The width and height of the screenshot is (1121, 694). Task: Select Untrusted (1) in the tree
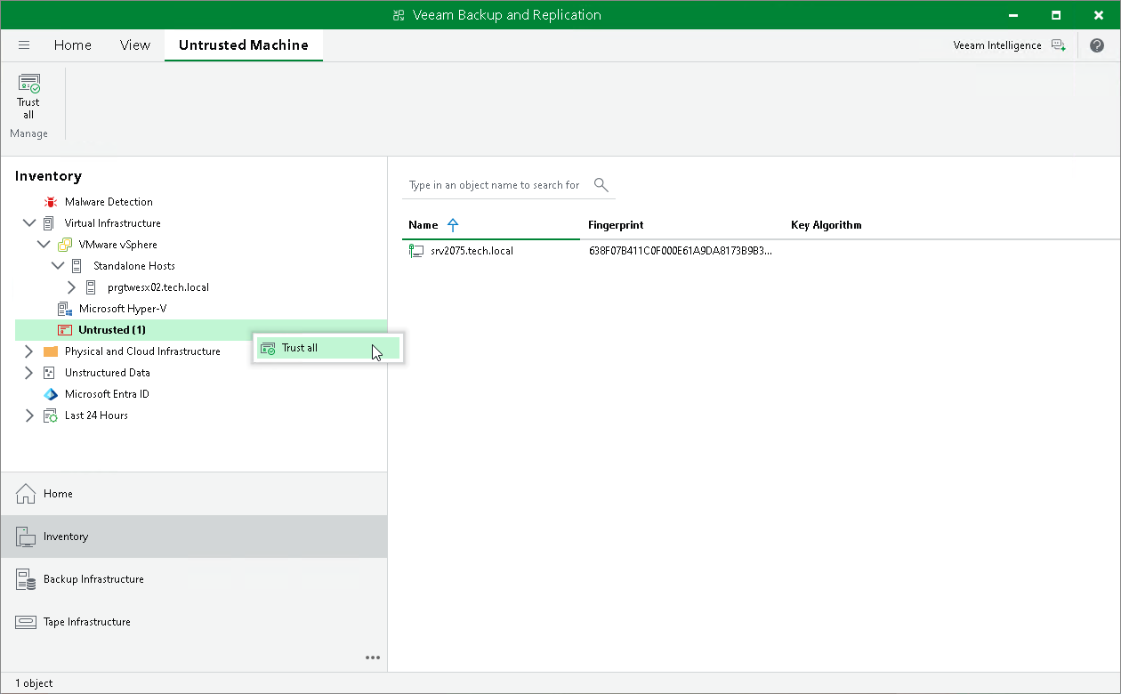coord(112,330)
